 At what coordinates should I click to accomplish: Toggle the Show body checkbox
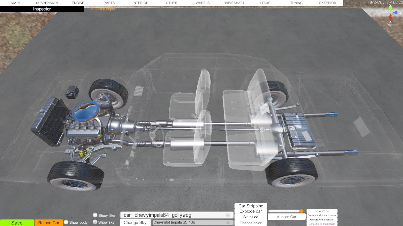coord(66,222)
